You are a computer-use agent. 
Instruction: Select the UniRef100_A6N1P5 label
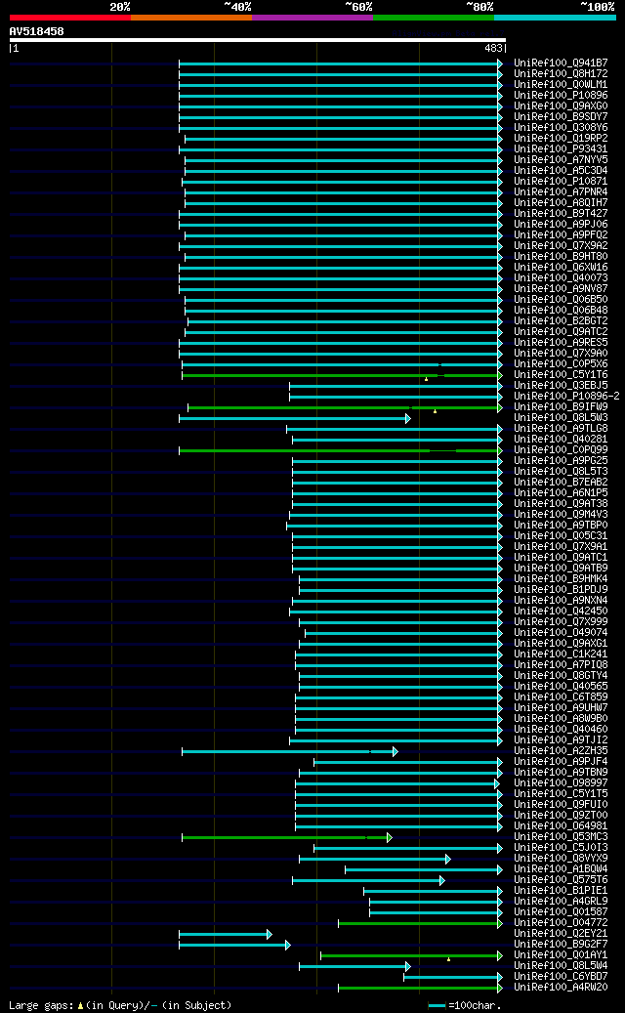[x=561, y=493]
